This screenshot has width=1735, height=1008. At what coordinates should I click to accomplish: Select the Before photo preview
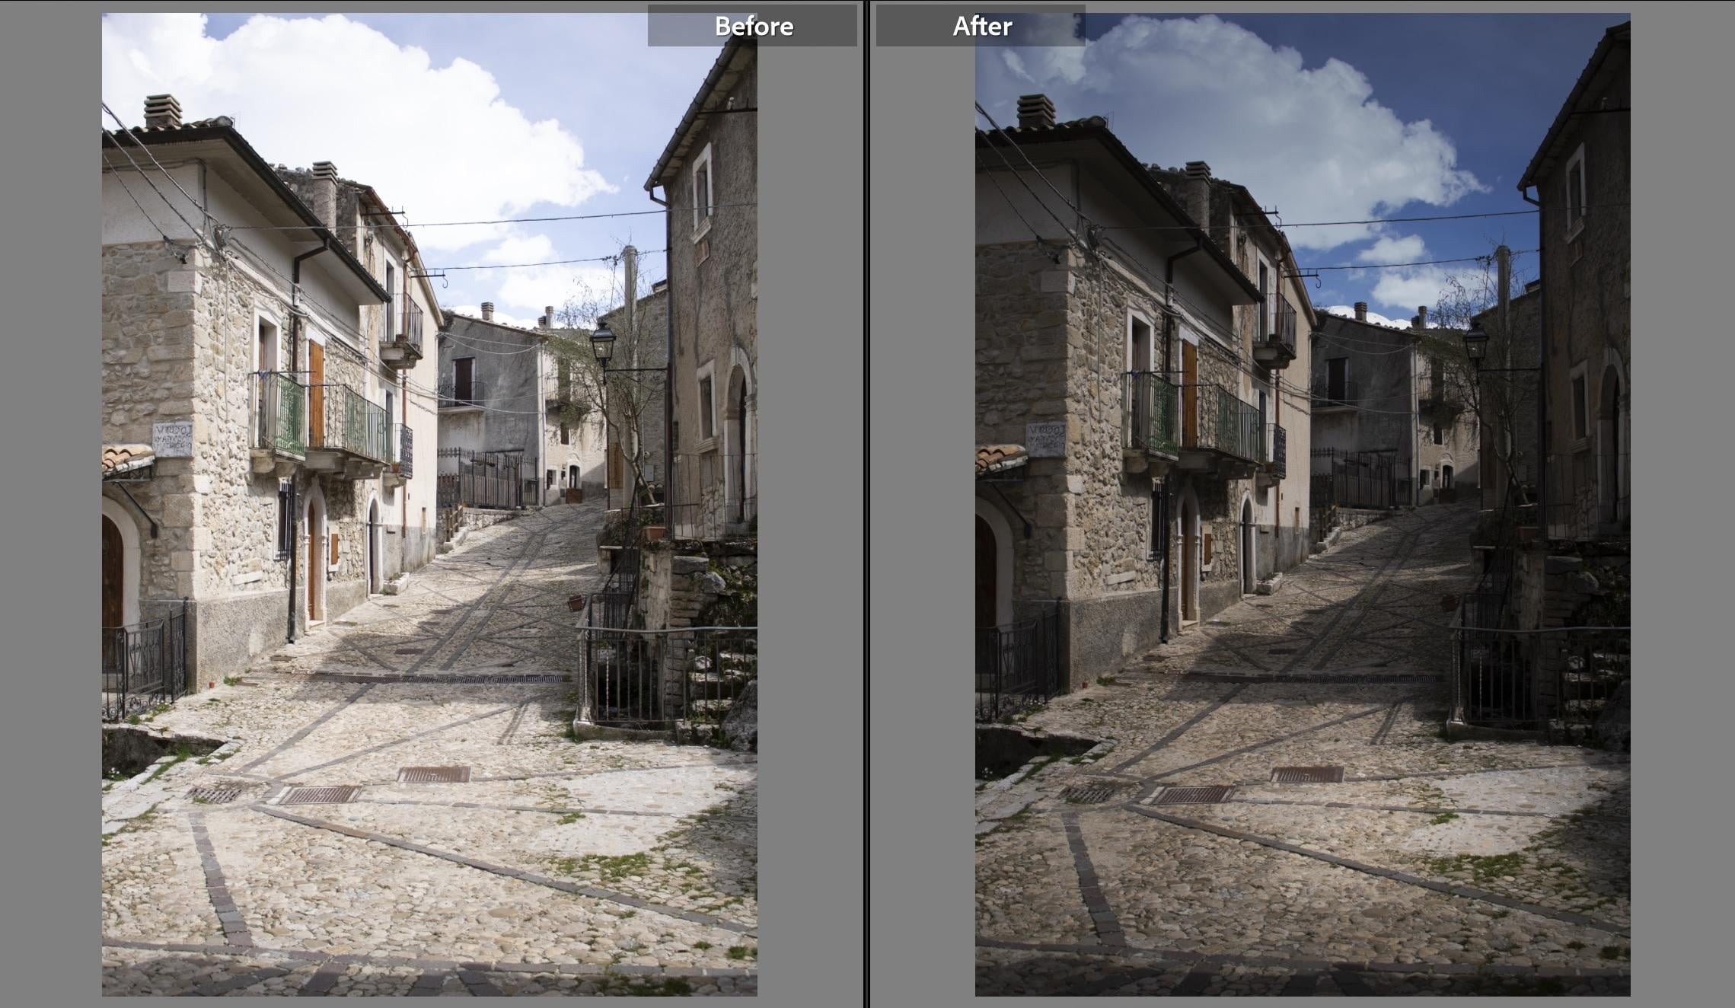pos(429,504)
